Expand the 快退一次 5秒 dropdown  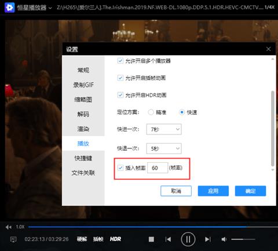(164, 148)
